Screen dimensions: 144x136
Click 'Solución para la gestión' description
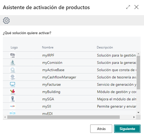116,55
